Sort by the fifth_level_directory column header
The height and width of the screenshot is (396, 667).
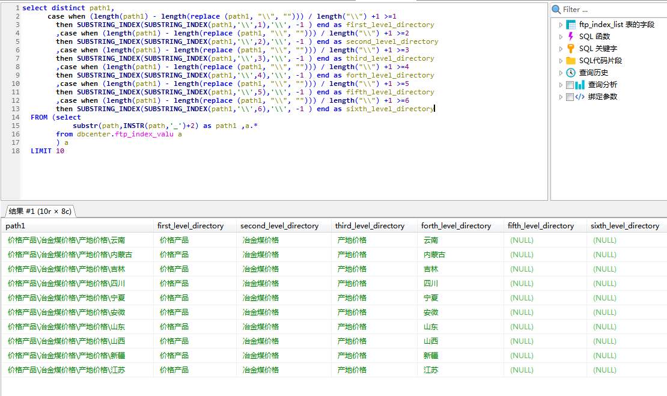[545, 226]
